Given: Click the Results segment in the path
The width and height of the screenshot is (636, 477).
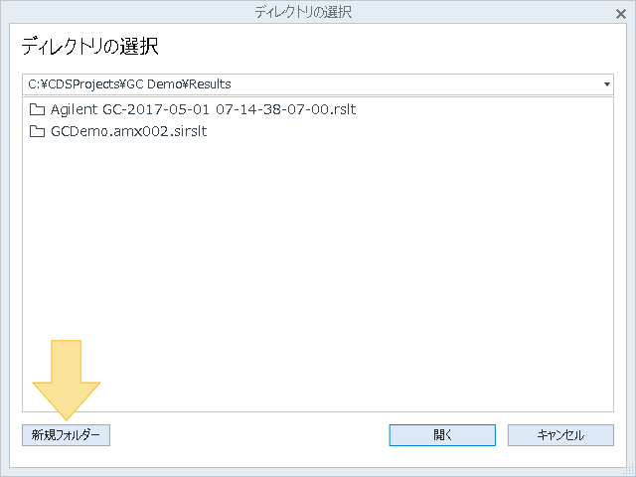Looking at the screenshot, I should tap(210, 84).
